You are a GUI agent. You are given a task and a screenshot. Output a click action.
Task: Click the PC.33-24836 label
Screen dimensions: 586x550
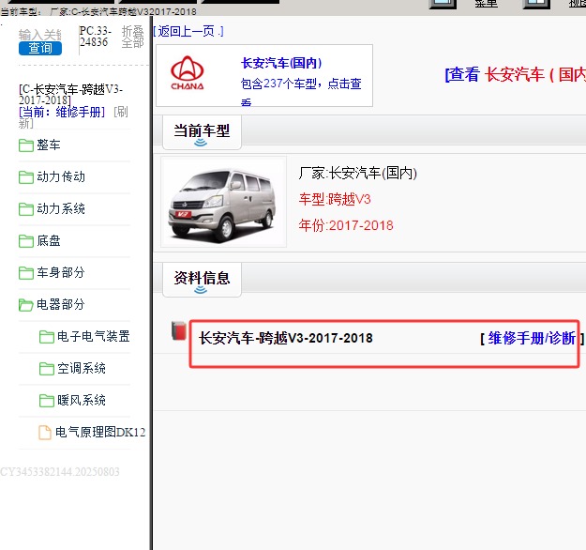pyautogui.click(x=96, y=37)
